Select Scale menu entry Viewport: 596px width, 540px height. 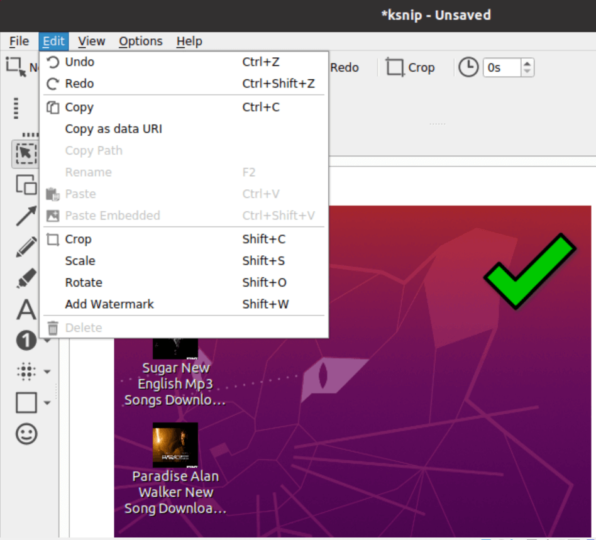point(184,261)
